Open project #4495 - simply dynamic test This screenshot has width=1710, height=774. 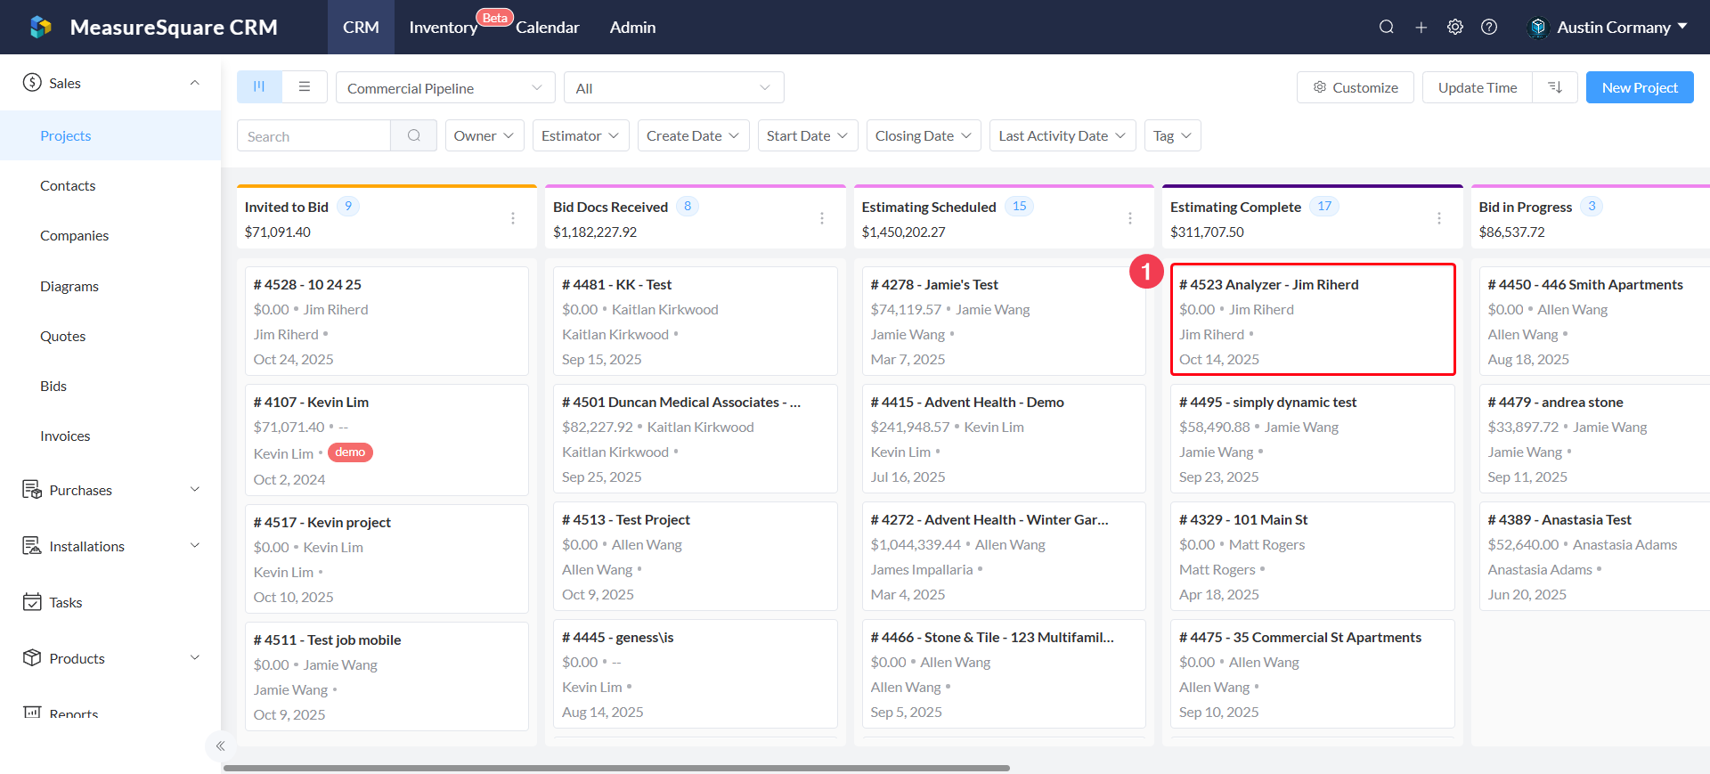pyautogui.click(x=1313, y=438)
